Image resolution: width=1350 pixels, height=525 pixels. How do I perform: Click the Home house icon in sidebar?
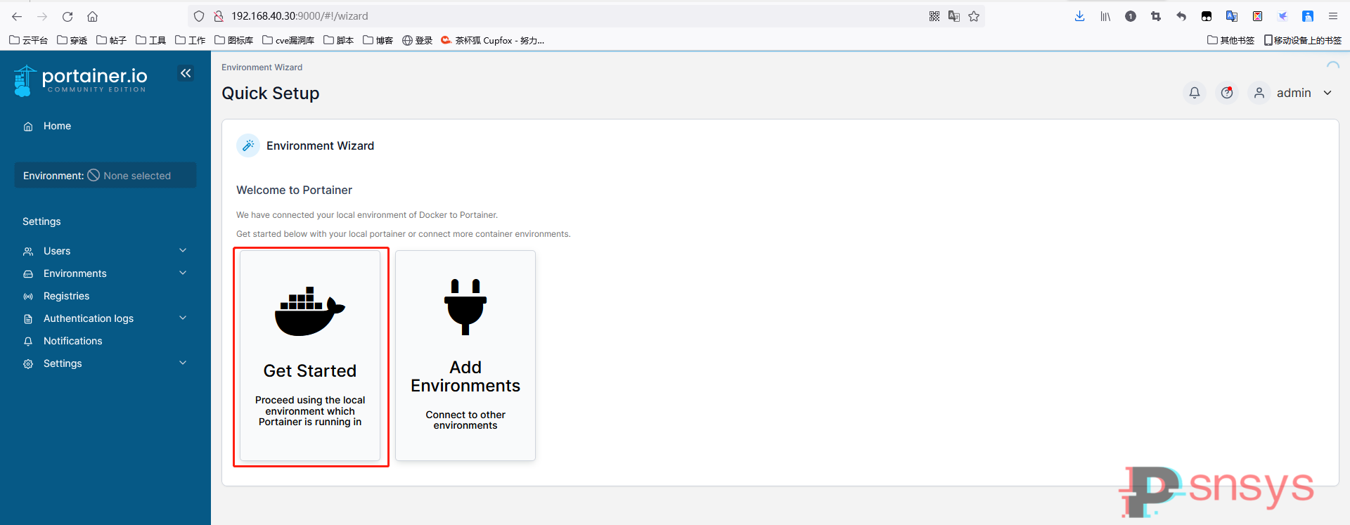click(x=28, y=127)
